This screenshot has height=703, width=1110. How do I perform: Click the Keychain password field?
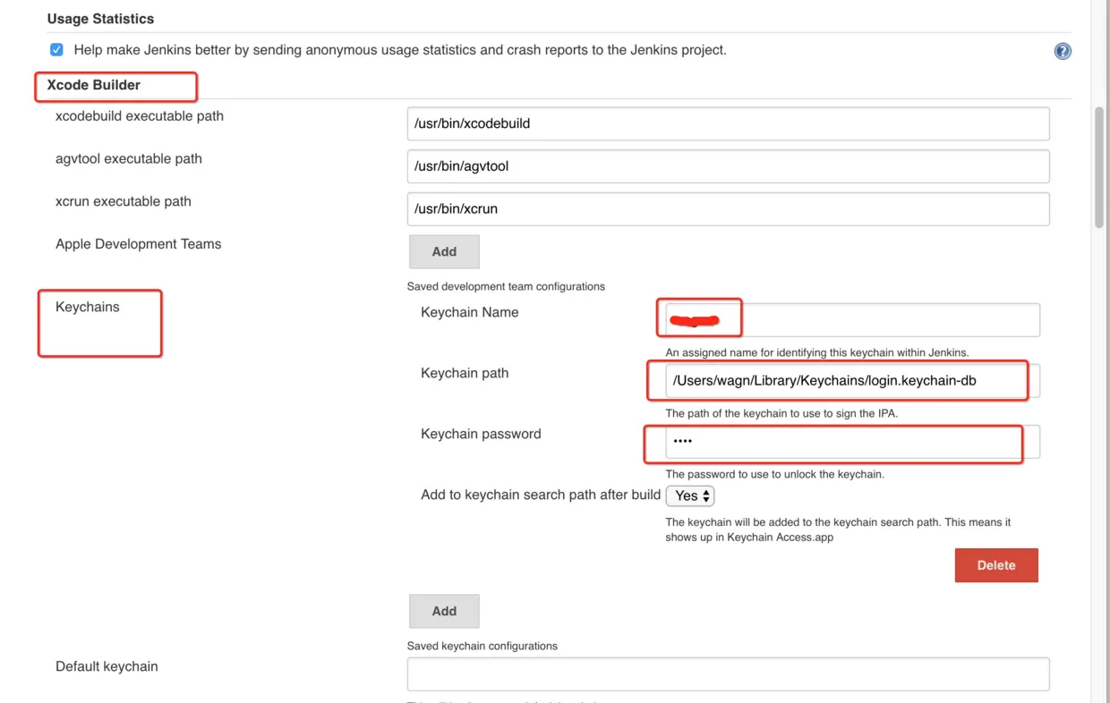click(852, 442)
